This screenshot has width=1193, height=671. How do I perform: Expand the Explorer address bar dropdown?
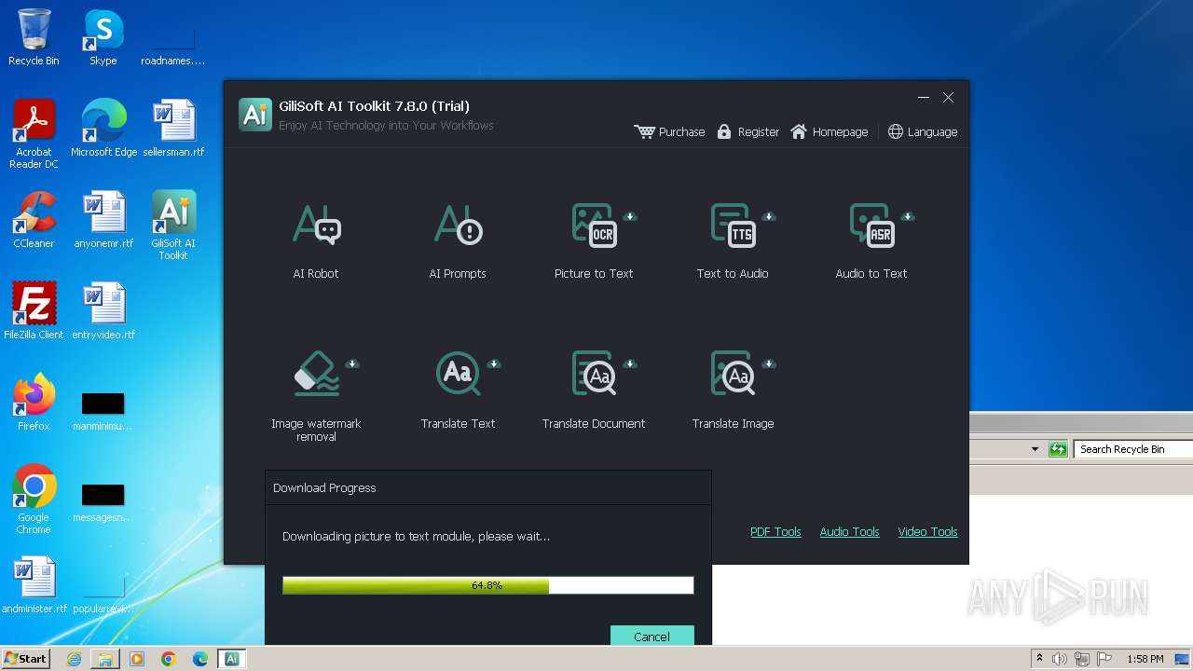(x=1035, y=449)
